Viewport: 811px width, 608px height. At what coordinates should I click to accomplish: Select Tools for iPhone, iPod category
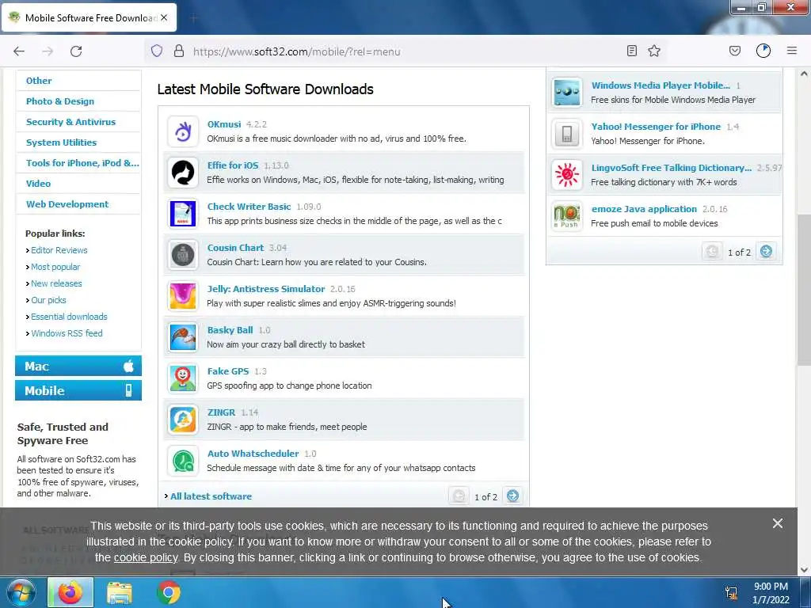click(82, 163)
